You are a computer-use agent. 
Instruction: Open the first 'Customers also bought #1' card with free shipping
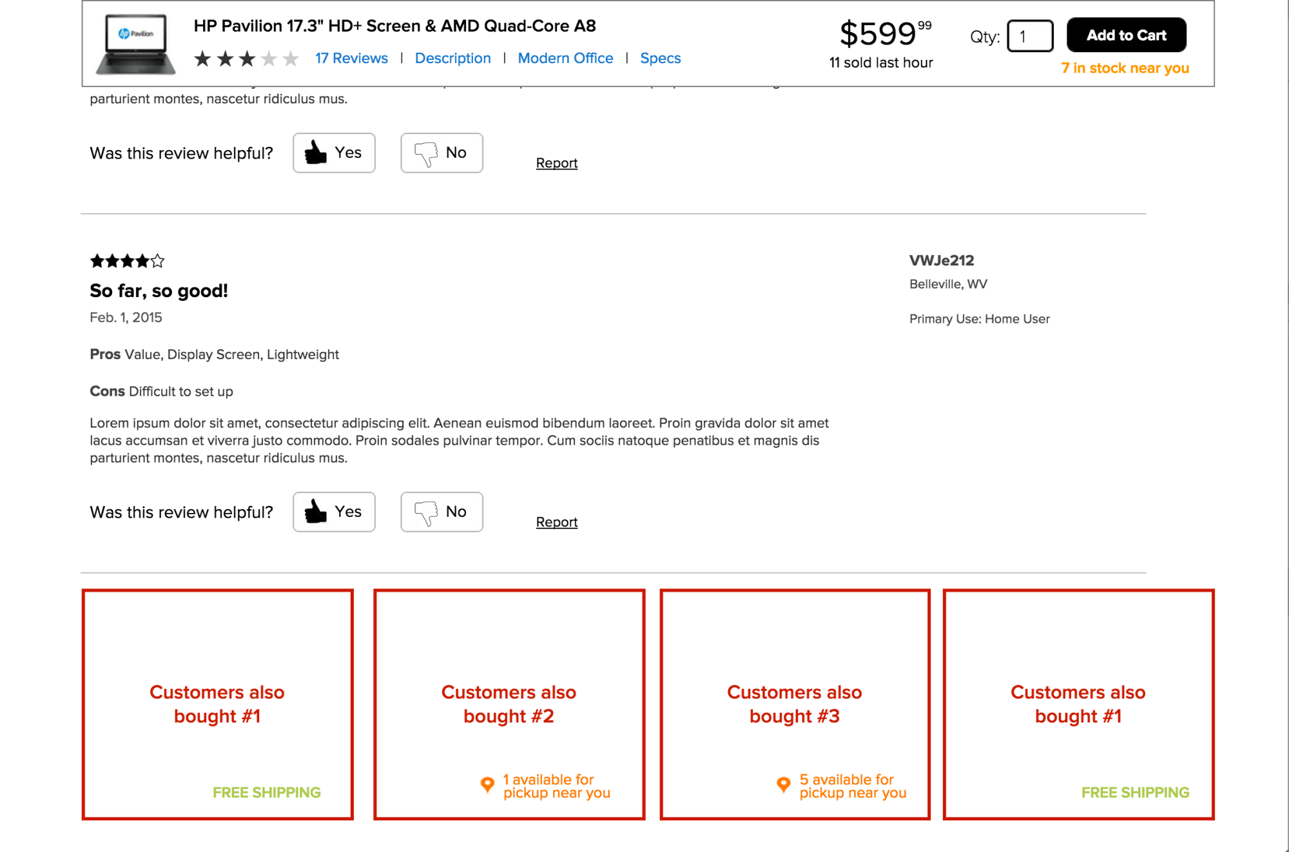coord(218,704)
